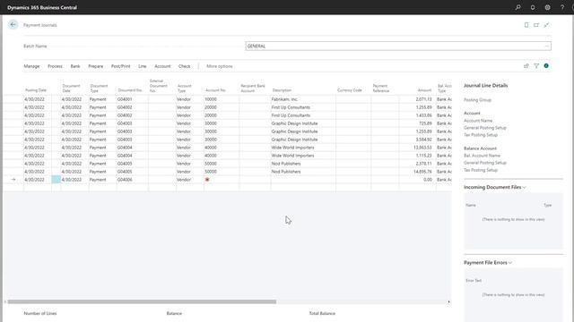The width and height of the screenshot is (574, 322).
Task: Open the notifications bell icon
Action: coord(533,7)
